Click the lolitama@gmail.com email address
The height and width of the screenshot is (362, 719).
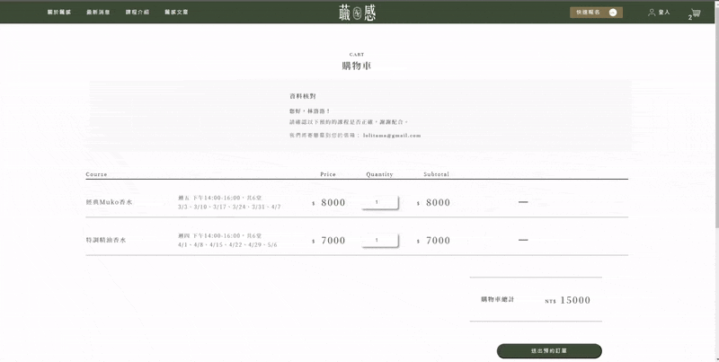(x=391, y=136)
